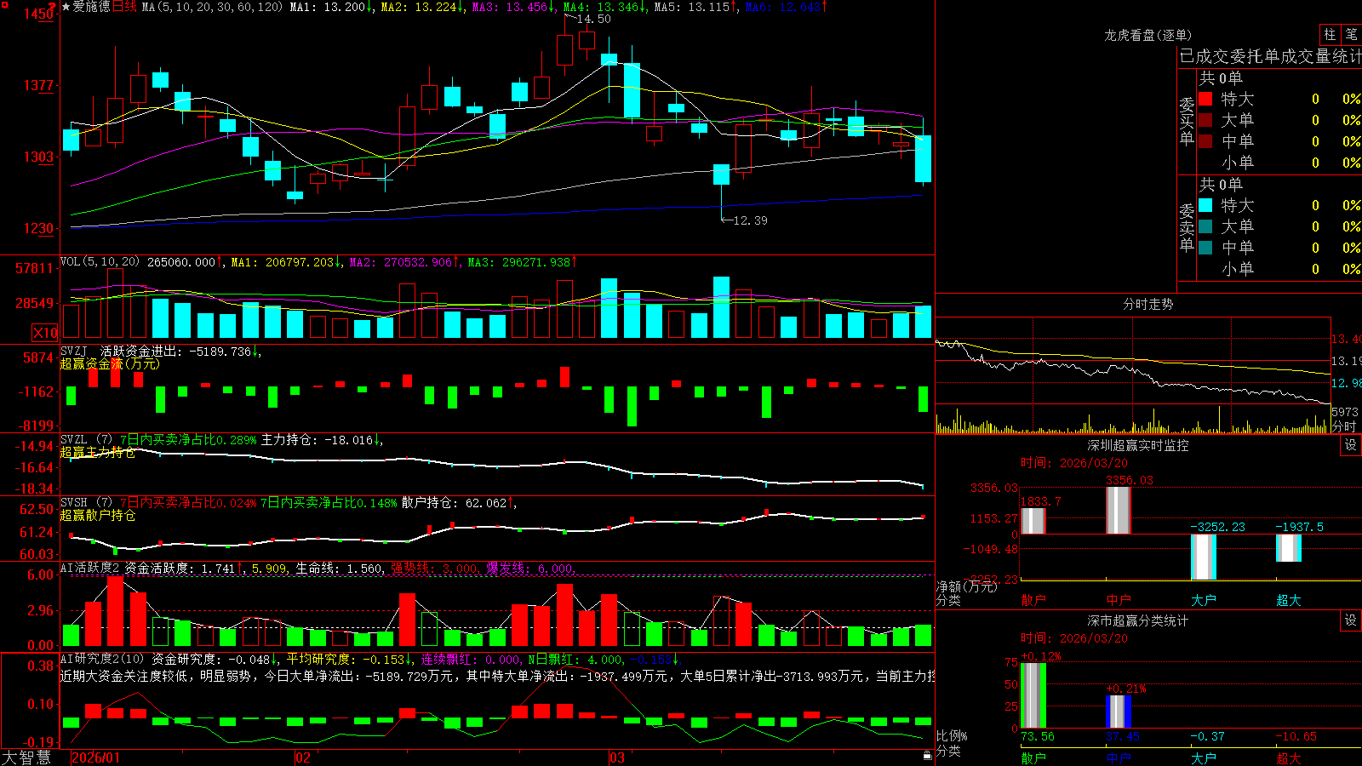Click the lock icon below the chart
Screen dimensions: 1362x766
coord(927,755)
